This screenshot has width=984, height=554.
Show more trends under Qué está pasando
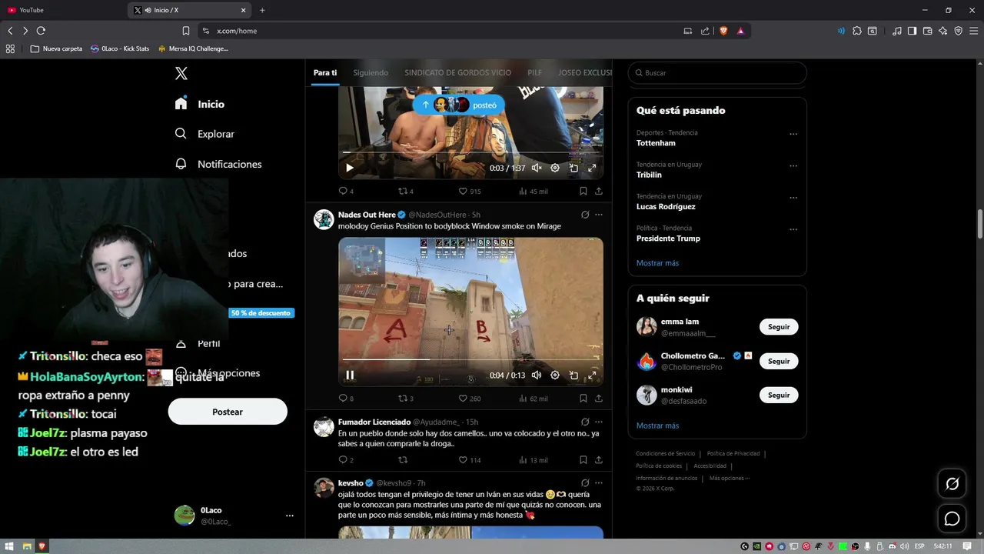657,263
